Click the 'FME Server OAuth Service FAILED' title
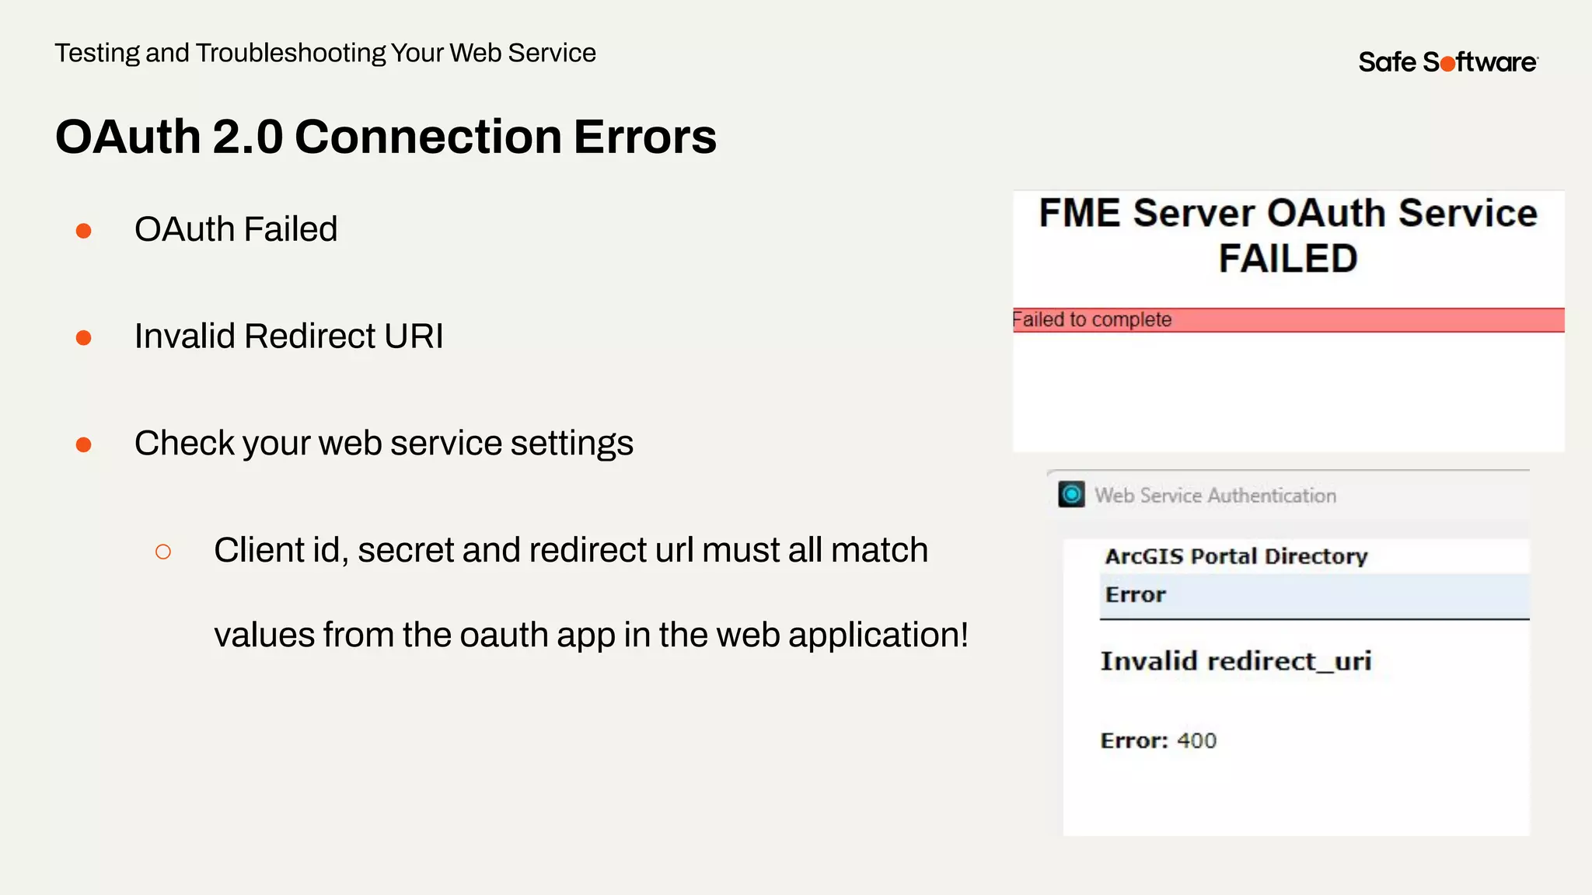The width and height of the screenshot is (1592, 895). coord(1288,235)
